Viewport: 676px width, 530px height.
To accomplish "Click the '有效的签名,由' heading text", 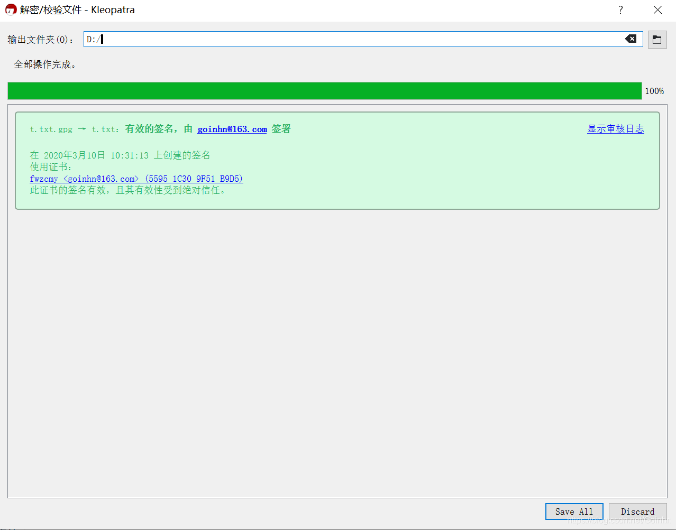I will [159, 129].
